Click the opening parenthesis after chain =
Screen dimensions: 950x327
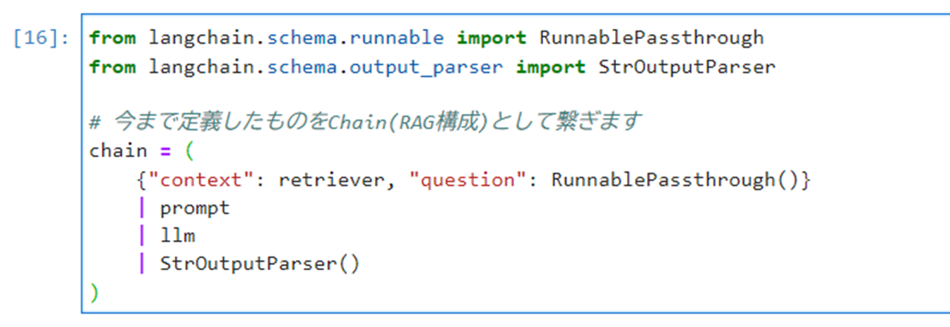[189, 151]
